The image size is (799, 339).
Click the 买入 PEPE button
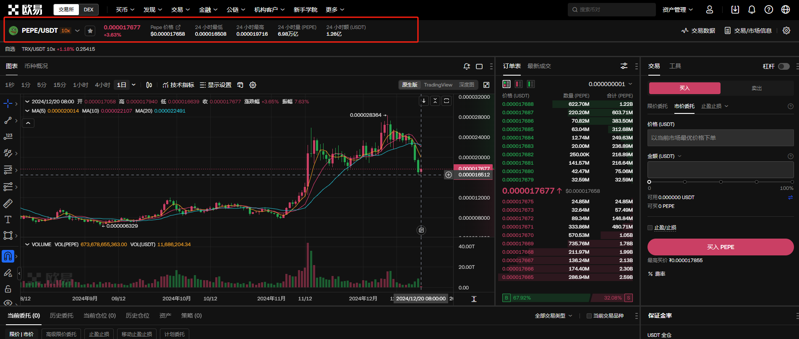(720, 247)
